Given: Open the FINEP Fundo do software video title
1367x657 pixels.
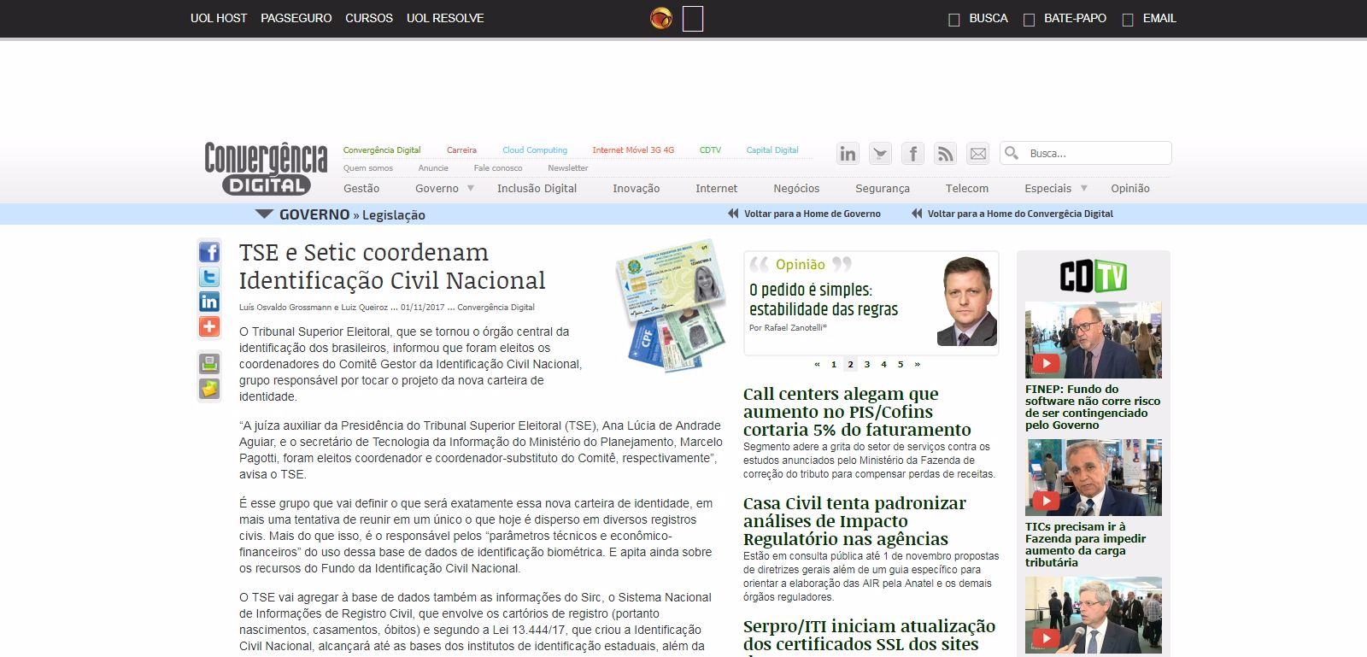Looking at the screenshot, I should coord(1093,408).
